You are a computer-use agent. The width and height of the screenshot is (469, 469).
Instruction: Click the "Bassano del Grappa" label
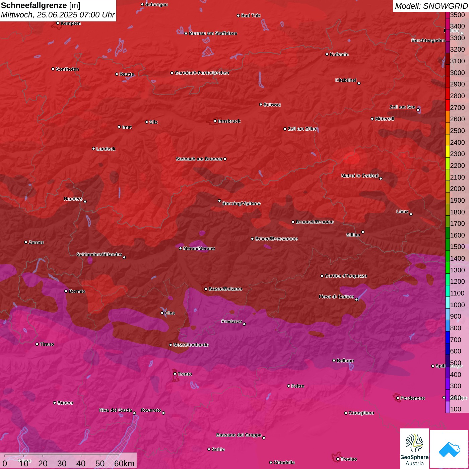click(239, 435)
